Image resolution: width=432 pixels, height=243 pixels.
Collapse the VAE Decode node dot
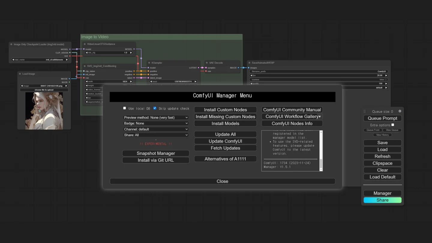[x=207, y=63]
